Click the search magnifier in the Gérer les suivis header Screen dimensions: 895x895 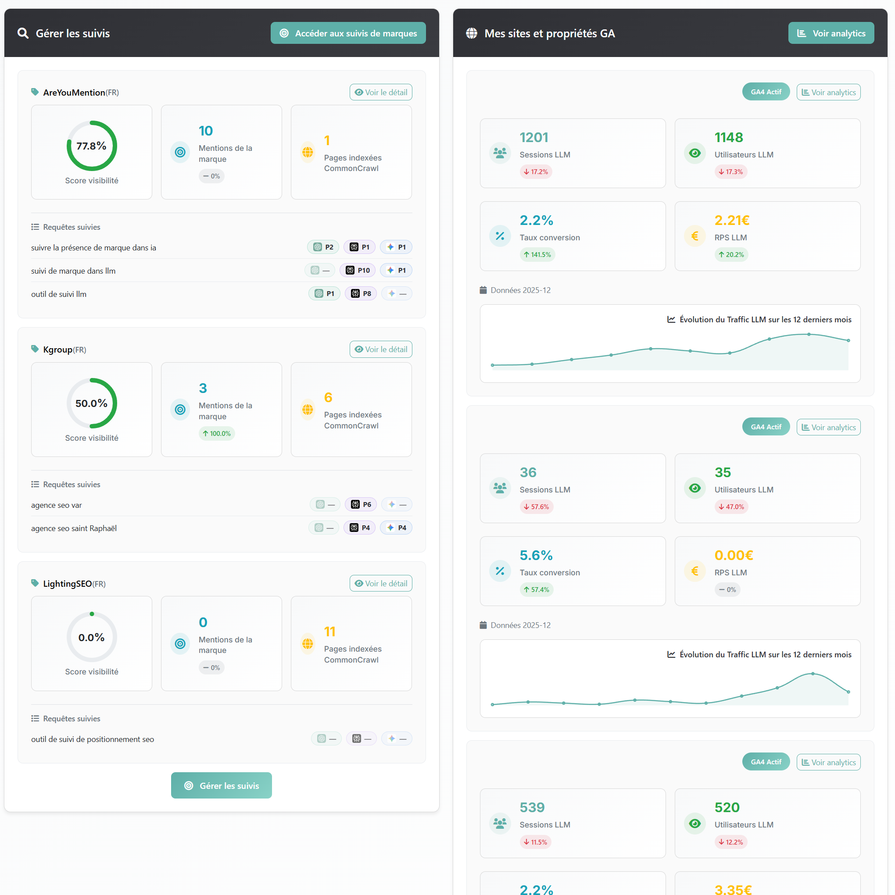pyautogui.click(x=23, y=33)
